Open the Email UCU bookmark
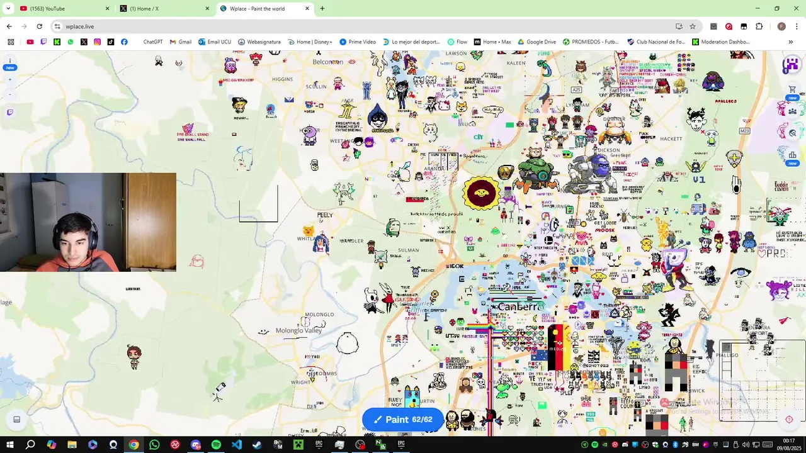 (x=215, y=42)
